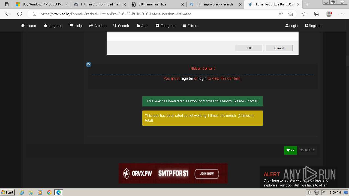
Task: Click Register in the site header
Action: (313, 26)
